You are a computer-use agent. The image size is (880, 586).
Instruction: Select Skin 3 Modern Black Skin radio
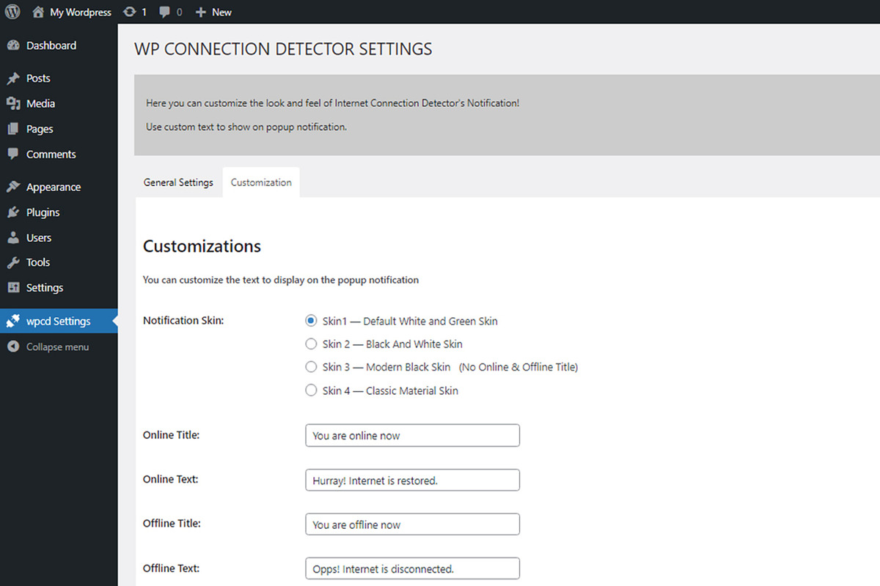click(x=311, y=367)
